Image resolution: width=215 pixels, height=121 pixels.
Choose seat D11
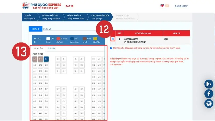point(58,59)
